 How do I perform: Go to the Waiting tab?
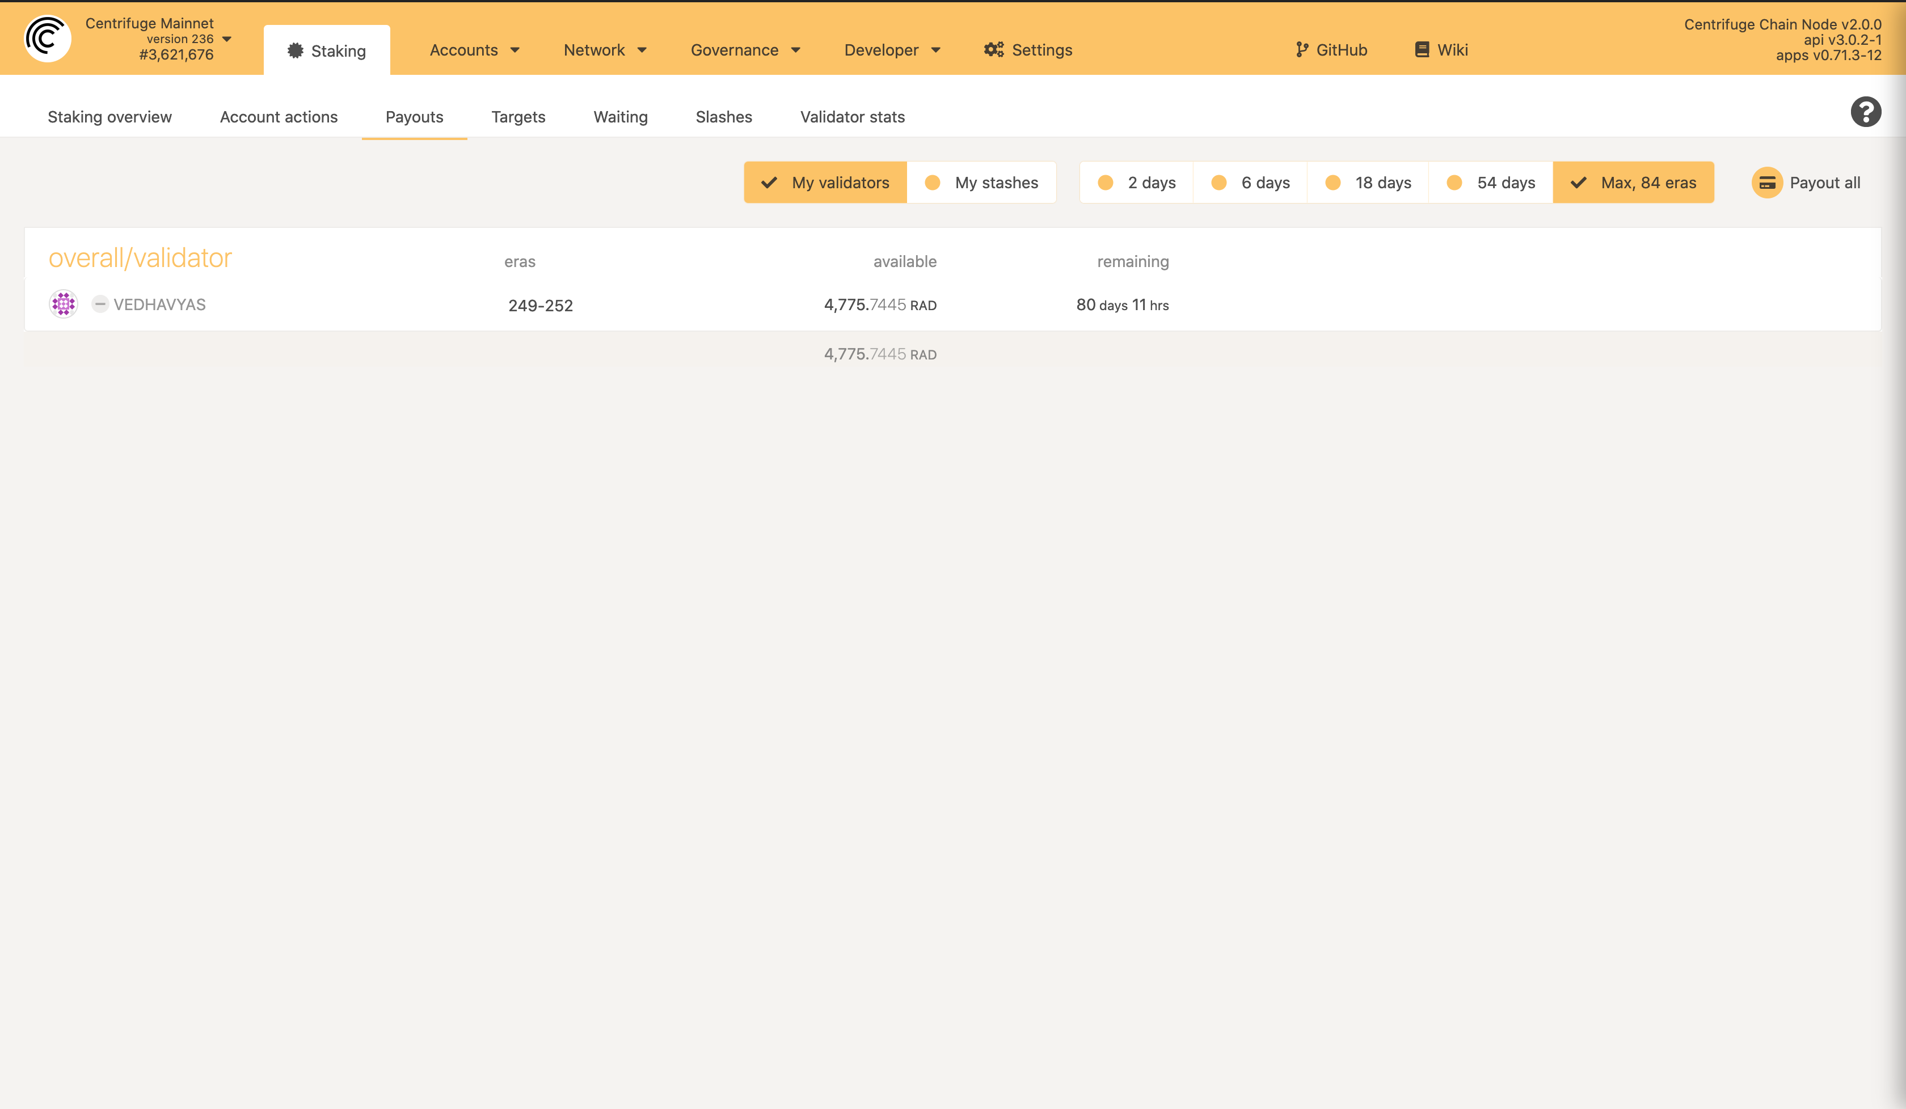tap(620, 116)
